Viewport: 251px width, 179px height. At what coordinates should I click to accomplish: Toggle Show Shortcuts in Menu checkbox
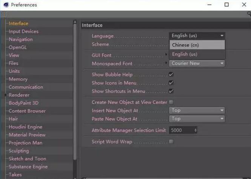(171, 91)
